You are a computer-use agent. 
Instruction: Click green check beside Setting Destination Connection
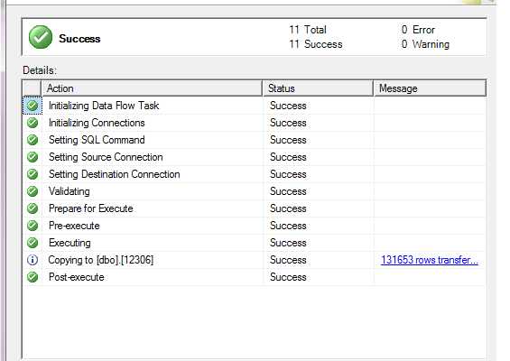(32, 174)
